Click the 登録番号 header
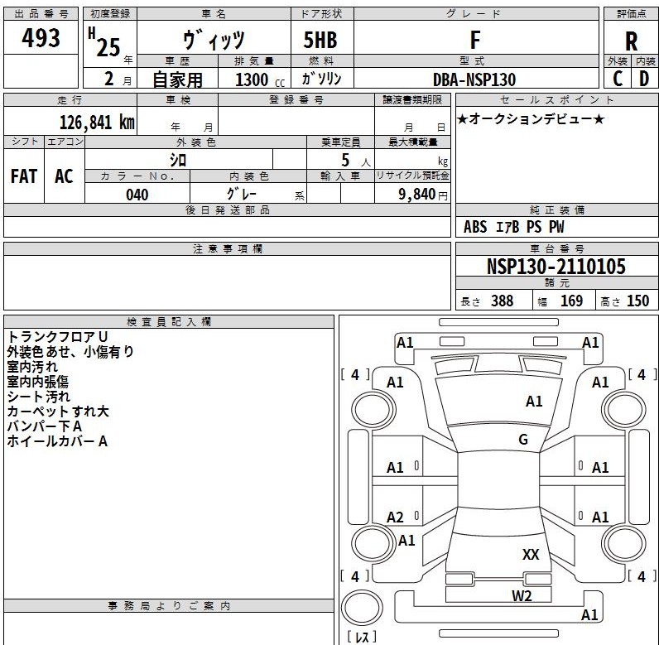This screenshot has height=645, width=659. coord(296,100)
